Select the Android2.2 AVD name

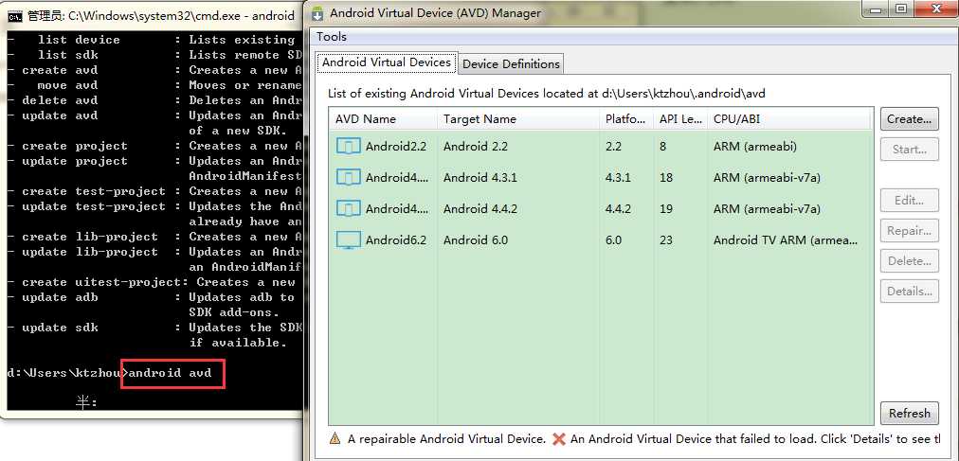tap(396, 147)
